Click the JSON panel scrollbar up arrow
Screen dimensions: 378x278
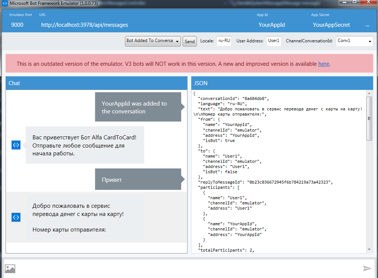coord(369,93)
